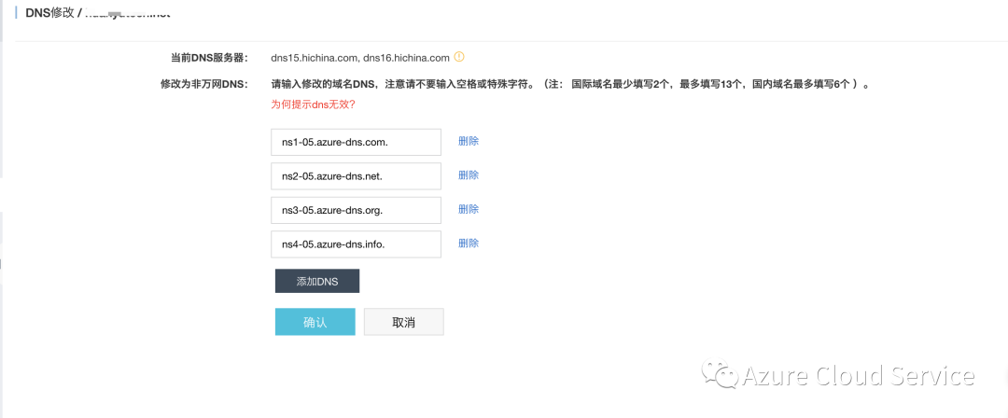Click the DNS修改 page heading

tap(50, 13)
